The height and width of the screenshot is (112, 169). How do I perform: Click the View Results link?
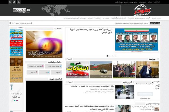[145, 99]
